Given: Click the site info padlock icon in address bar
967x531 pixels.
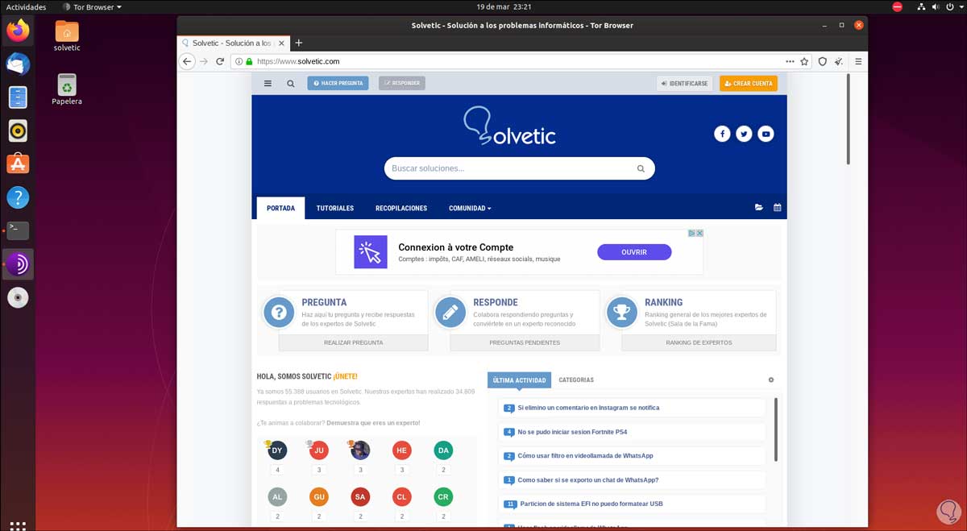Looking at the screenshot, I should click(249, 61).
